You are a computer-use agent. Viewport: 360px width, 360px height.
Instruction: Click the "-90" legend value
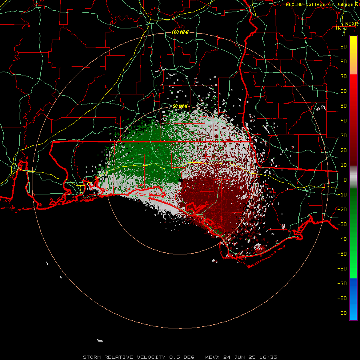(x=342, y=313)
